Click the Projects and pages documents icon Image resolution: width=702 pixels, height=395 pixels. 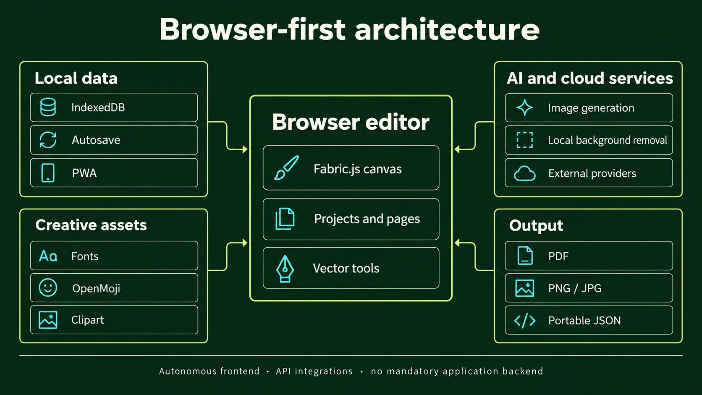coord(285,219)
